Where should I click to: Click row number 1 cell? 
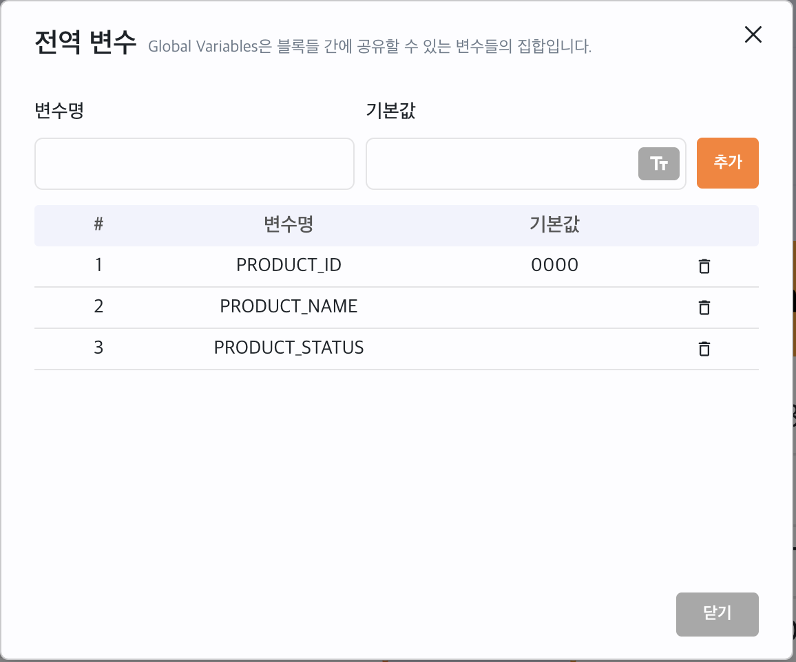point(98,265)
